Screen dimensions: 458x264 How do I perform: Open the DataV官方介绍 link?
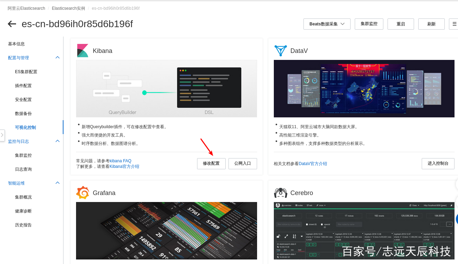click(x=313, y=164)
